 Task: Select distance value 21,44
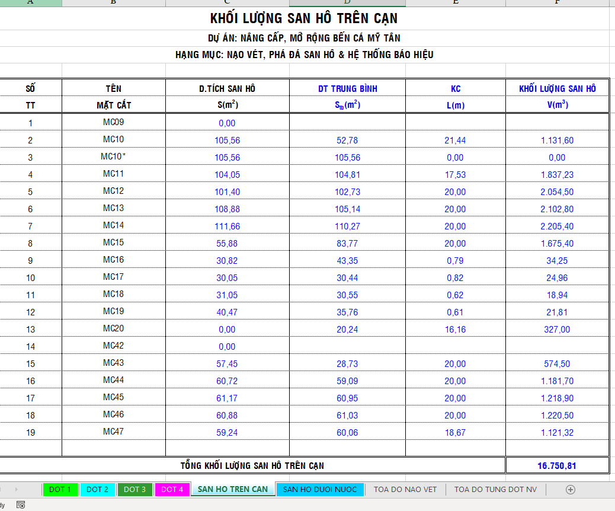coord(456,140)
